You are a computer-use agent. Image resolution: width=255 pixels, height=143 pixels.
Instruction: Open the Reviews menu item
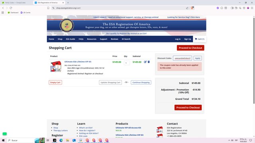114,39
